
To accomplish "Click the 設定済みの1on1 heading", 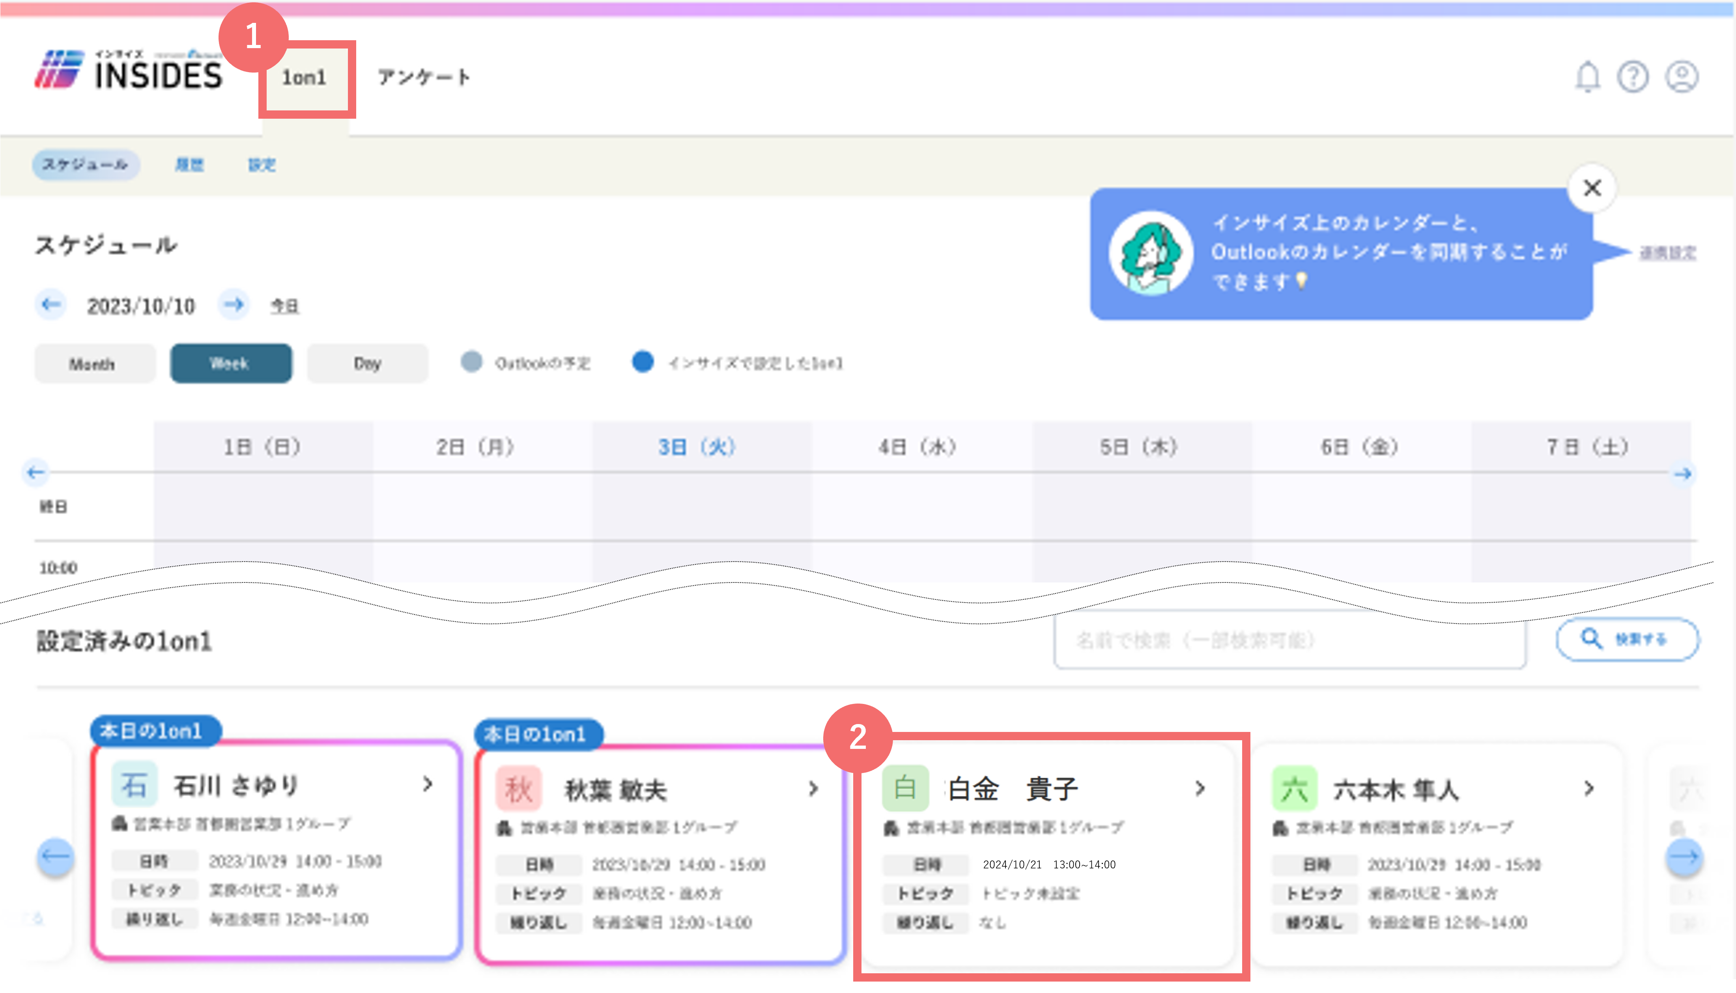I will [x=124, y=642].
